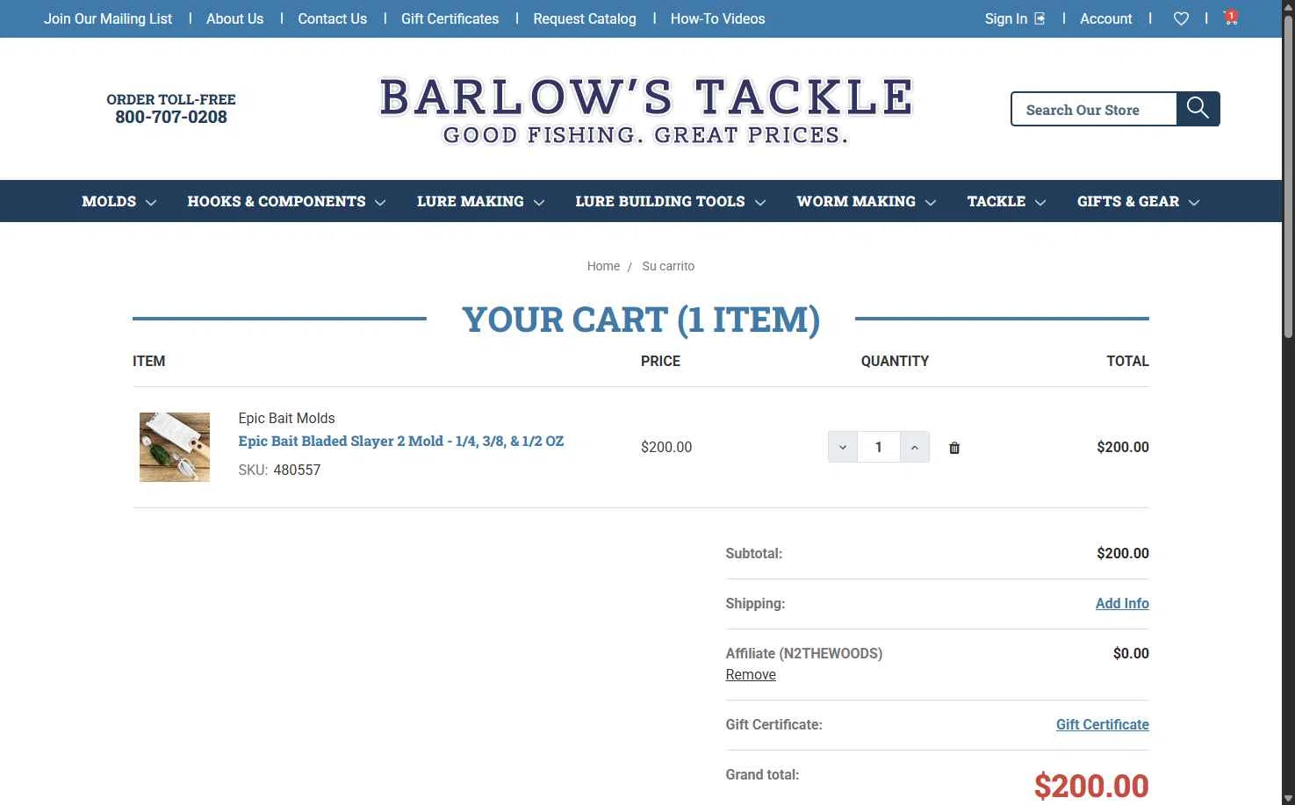Image resolution: width=1295 pixels, height=805 pixels.
Task: Remove the N2THEWOODS affiliate code
Action: 751,674
